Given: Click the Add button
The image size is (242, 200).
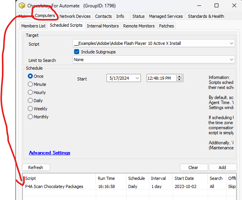Looking at the screenshot, I should click(222, 168).
